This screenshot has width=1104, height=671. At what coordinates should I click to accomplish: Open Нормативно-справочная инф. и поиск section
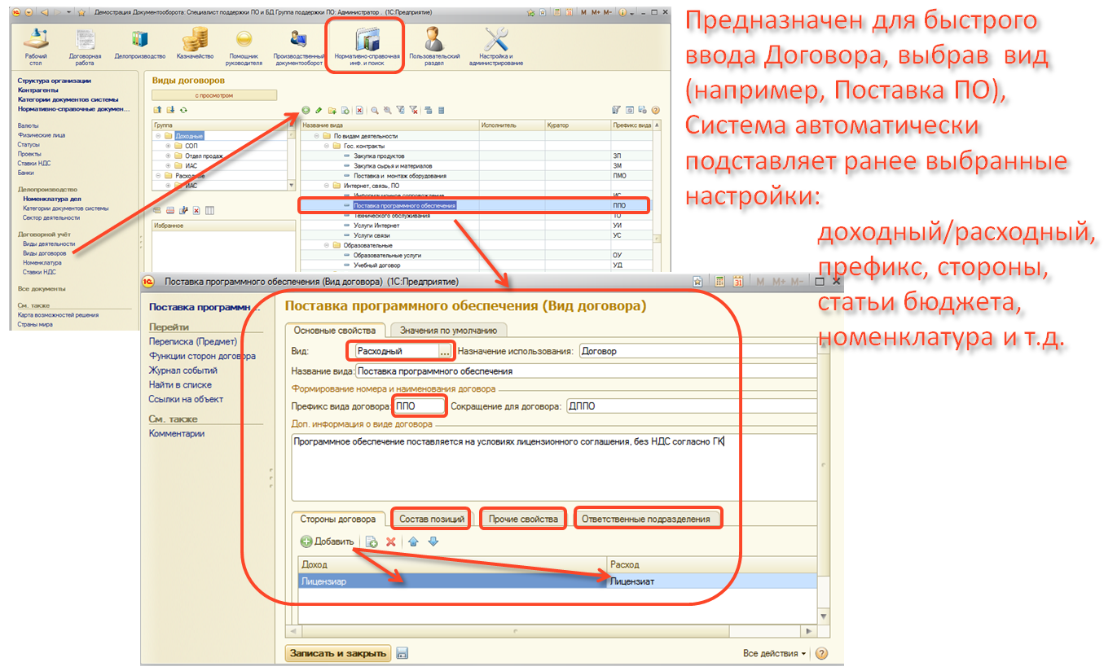tap(366, 45)
